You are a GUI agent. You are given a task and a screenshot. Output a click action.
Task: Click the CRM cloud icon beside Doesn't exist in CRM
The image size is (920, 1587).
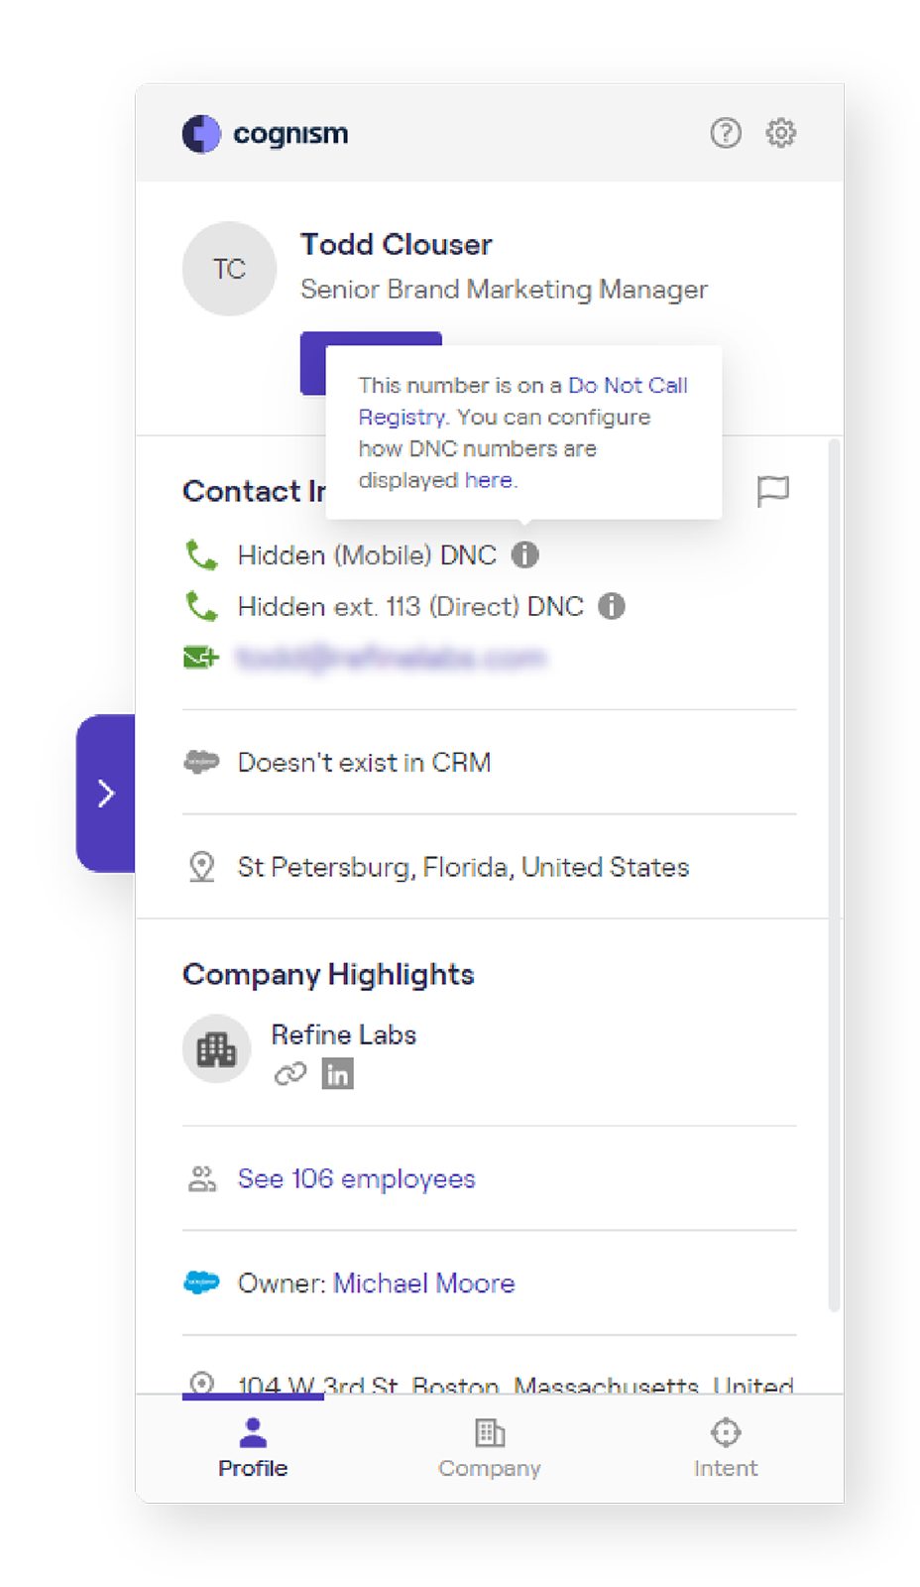pos(200,762)
